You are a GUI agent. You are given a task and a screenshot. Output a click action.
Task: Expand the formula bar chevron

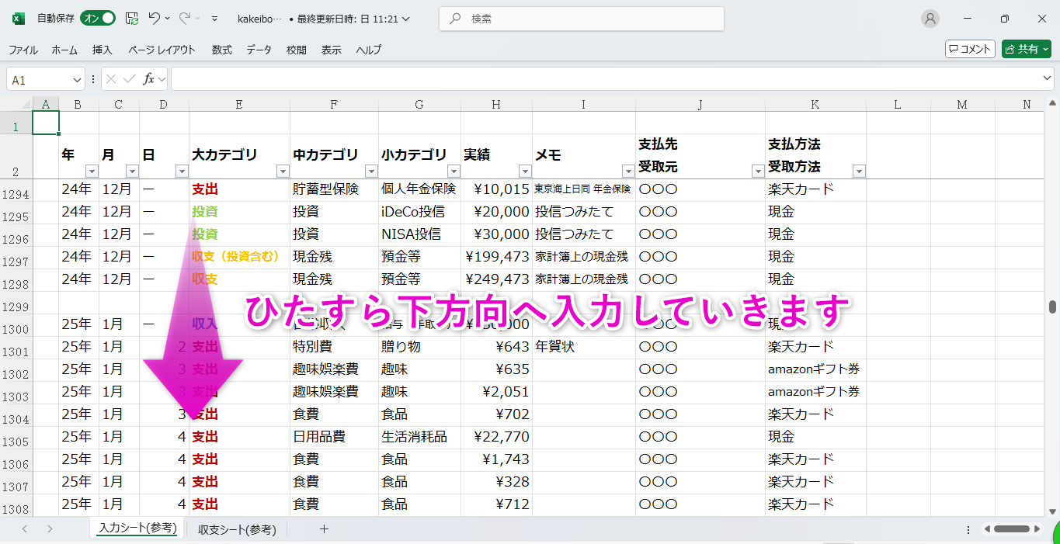1047,79
